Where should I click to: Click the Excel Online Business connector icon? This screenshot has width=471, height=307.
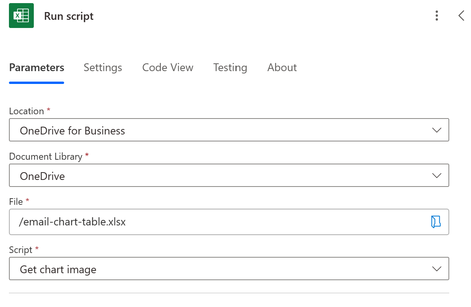coord(21,16)
